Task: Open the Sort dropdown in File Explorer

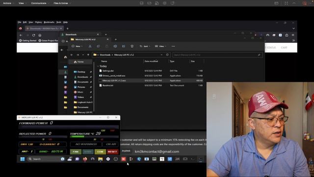Action: pyautogui.click(x=145, y=46)
